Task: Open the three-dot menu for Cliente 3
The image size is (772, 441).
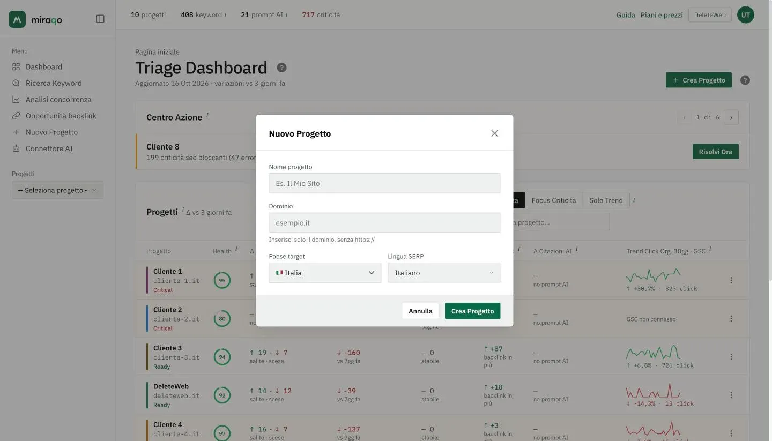Action: pyautogui.click(x=731, y=357)
